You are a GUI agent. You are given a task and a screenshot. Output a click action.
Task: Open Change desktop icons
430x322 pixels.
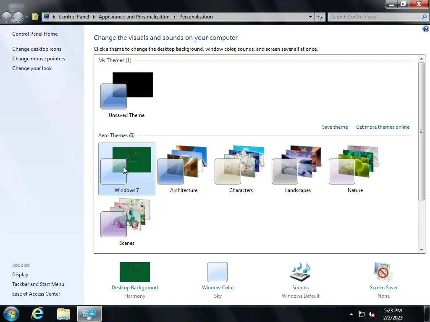tap(37, 49)
